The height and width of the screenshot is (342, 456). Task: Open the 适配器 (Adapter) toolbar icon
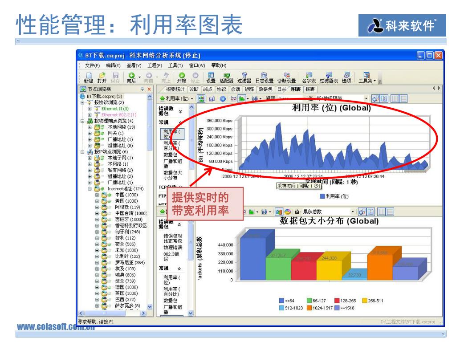click(x=227, y=78)
